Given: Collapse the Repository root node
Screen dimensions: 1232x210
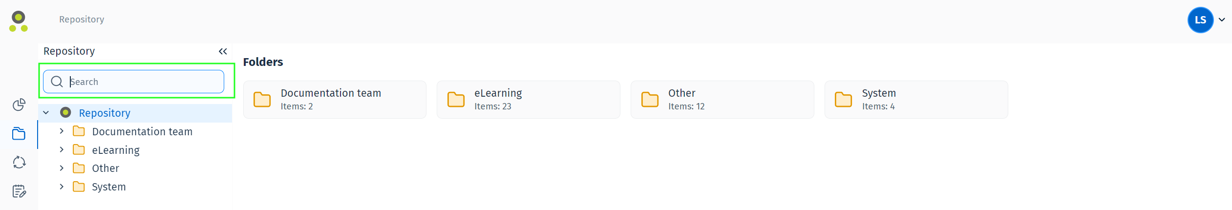Looking at the screenshot, I should [x=46, y=113].
